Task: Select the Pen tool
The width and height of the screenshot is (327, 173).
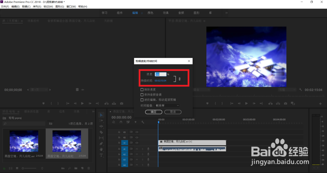Action: (x=101, y=144)
